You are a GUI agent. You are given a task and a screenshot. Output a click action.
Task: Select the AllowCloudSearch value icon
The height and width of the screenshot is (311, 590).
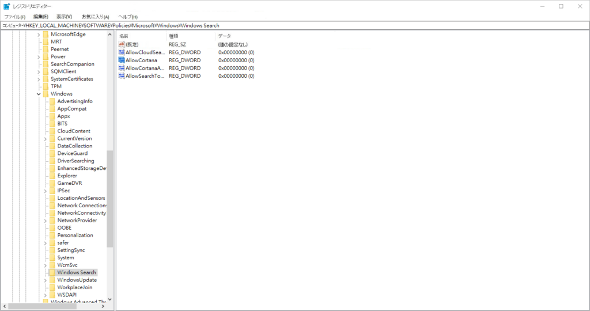tap(122, 52)
